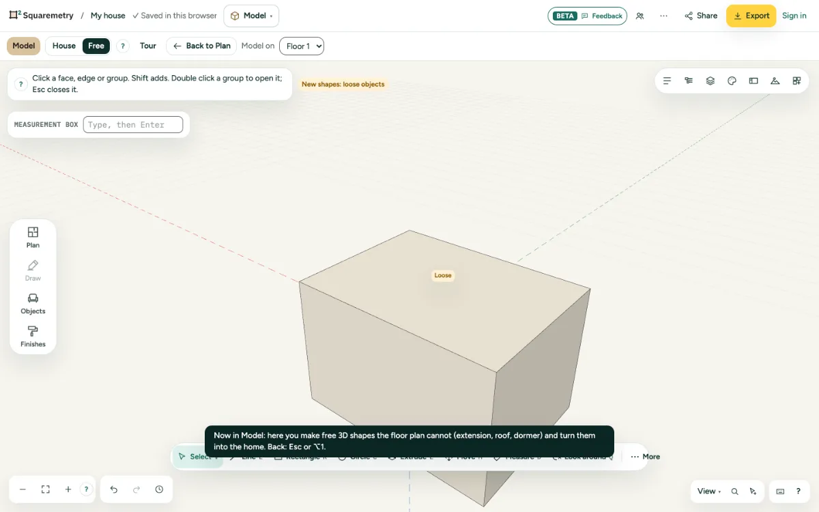Focus the Measurement Box input field
Image resolution: width=819 pixels, height=512 pixels.
[x=133, y=125]
